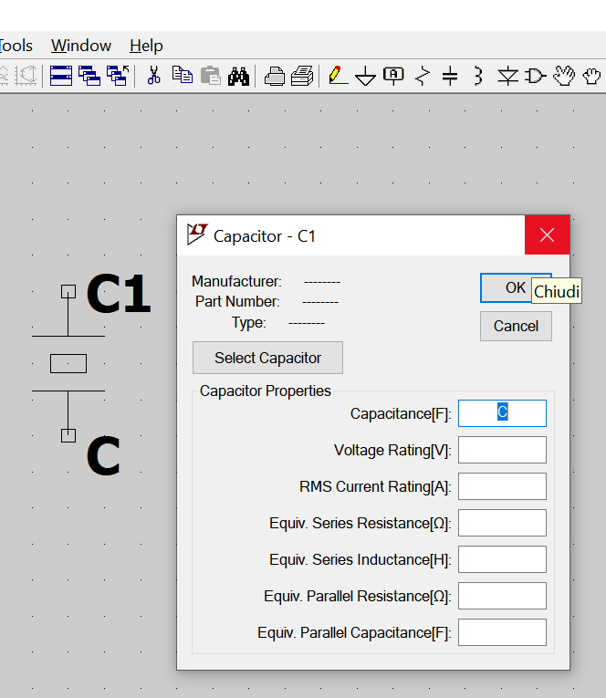Click the Select Capacitor button

tap(267, 358)
